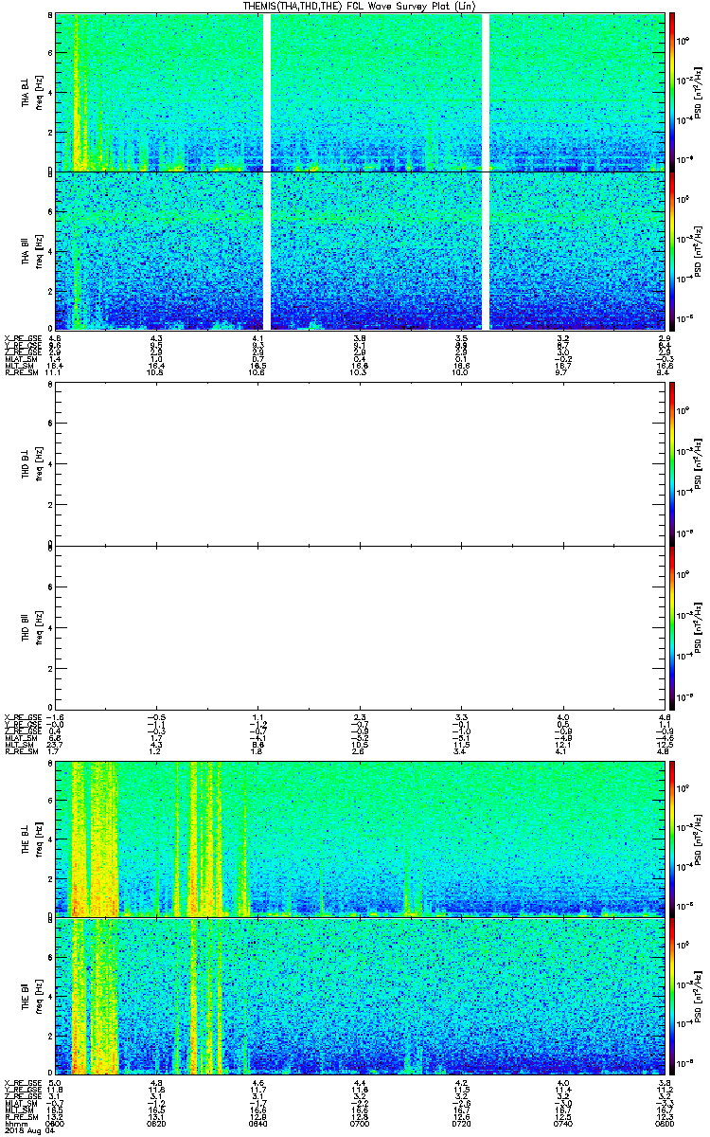Click the PSD color bar beside THA B|| panel
Image resolution: width=710 pixels, height=1137 pixels.
point(673,250)
